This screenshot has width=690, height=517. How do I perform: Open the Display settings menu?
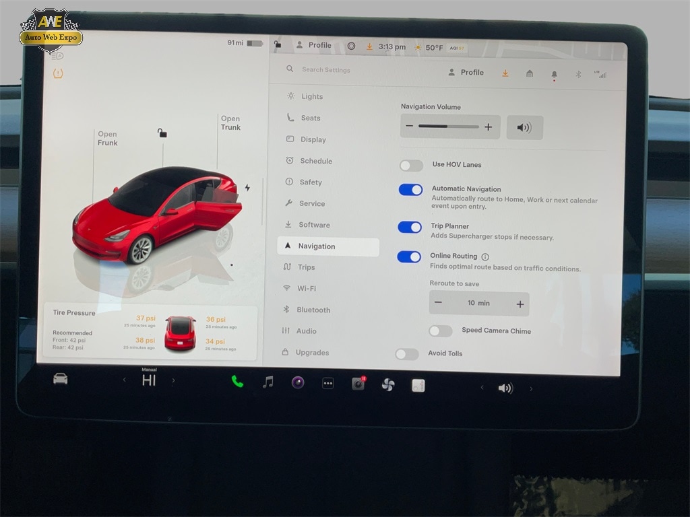(x=313, y=139)
